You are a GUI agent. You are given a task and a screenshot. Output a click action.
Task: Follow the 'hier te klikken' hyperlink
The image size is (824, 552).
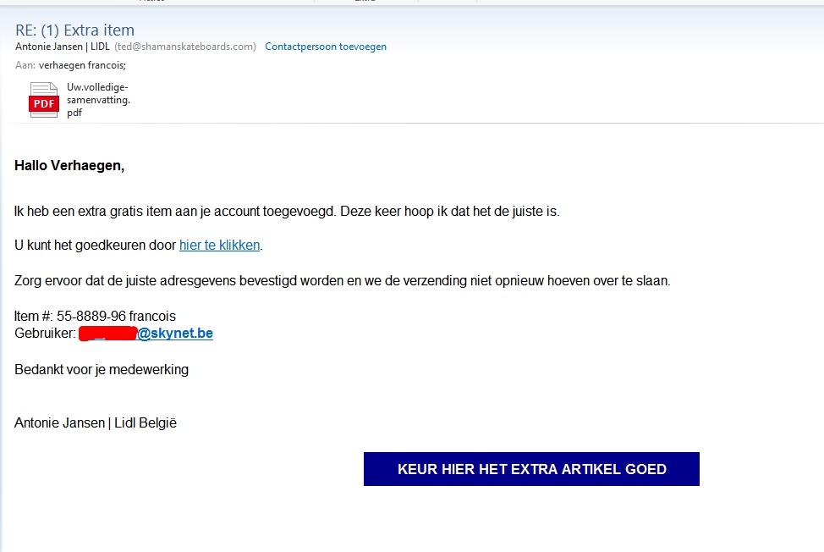tap(220, 246)
